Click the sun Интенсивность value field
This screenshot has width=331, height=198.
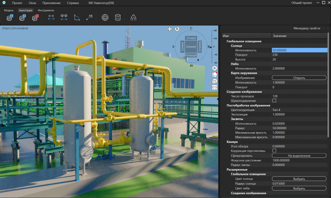[300, 50]
